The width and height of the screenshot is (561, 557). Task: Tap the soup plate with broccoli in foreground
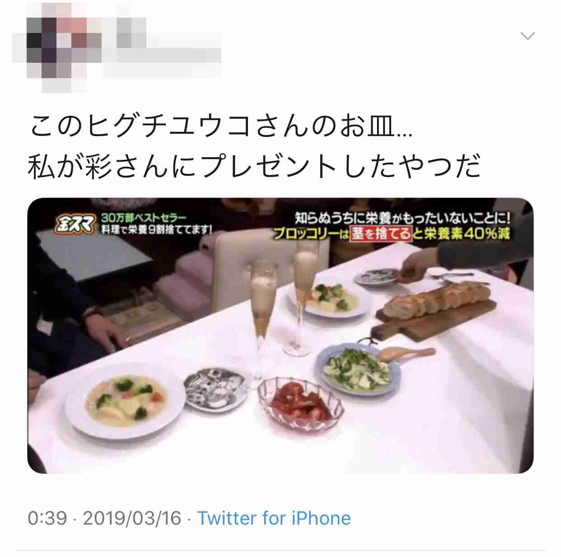[x=125, y=400]
